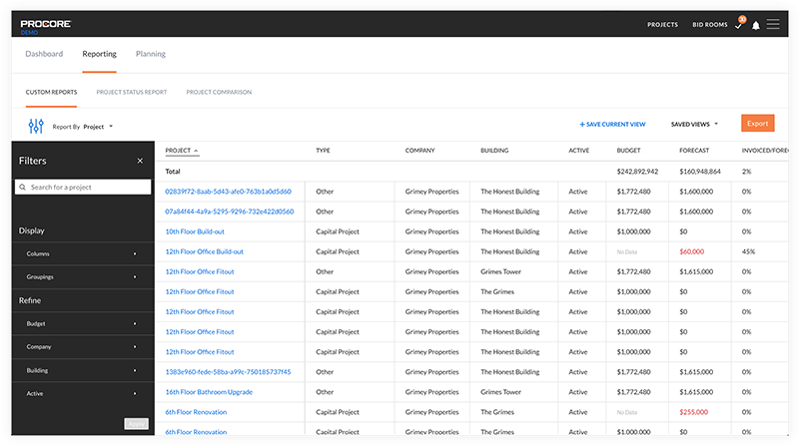Image resolution: width=799 pixels, height=446 pixels.
Task: Click the plus icon of Save Current View
Action: [x=582, y=125]
